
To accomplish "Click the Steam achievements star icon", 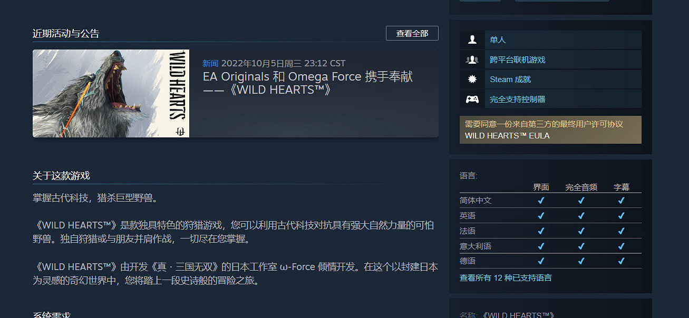I will point(472,79).
